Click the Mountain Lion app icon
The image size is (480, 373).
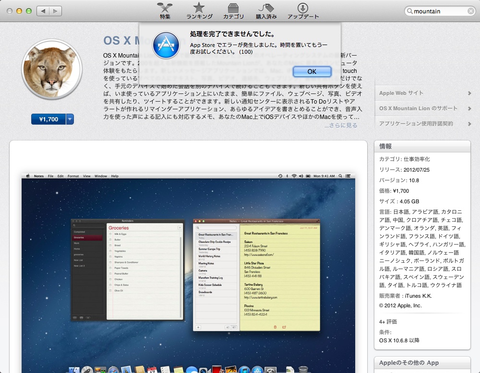click(x=52, y=70)
